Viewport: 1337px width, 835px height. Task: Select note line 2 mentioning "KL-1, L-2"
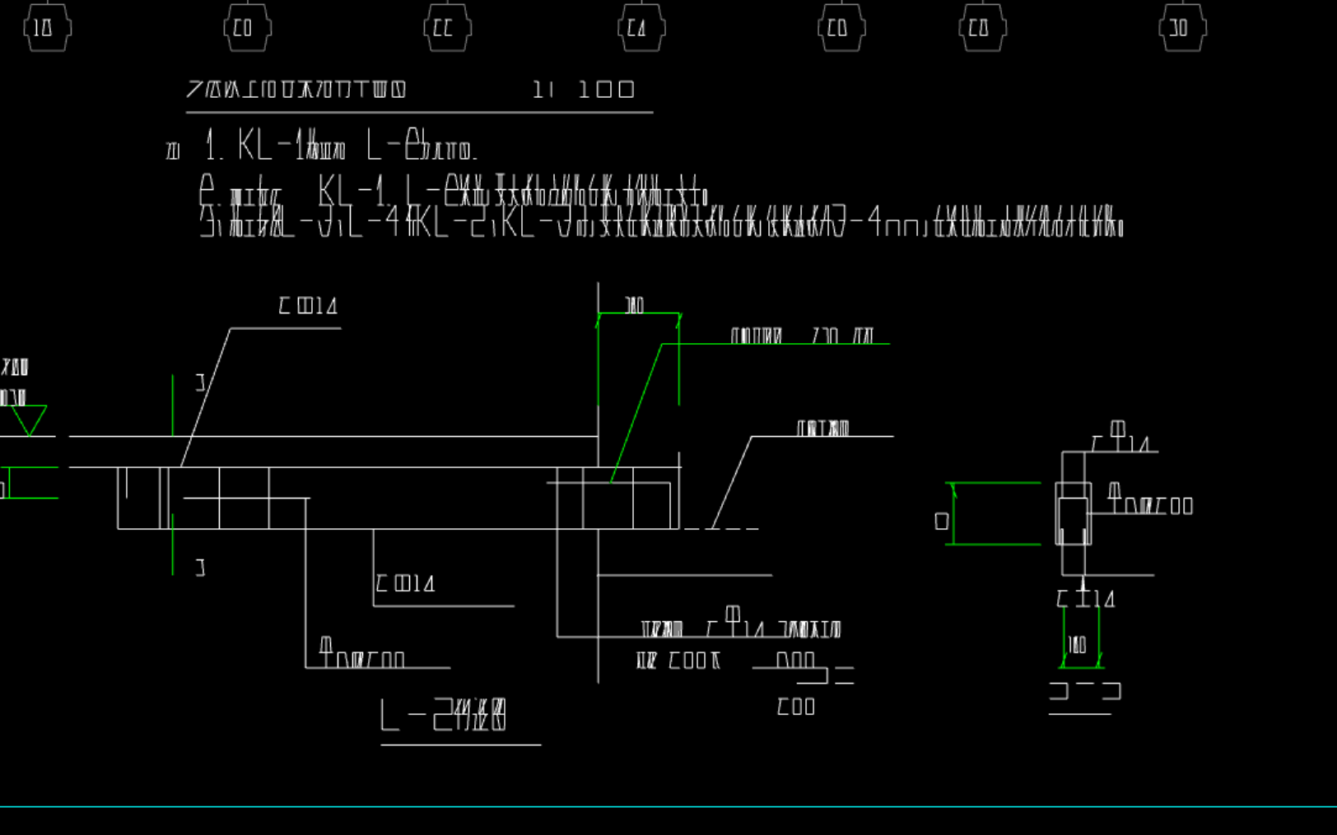[x=453, y=191]
